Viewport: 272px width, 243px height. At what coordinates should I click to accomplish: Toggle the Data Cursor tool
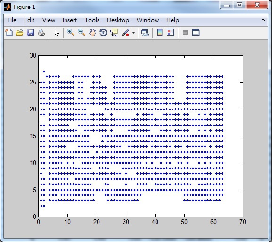pos(114,33)
